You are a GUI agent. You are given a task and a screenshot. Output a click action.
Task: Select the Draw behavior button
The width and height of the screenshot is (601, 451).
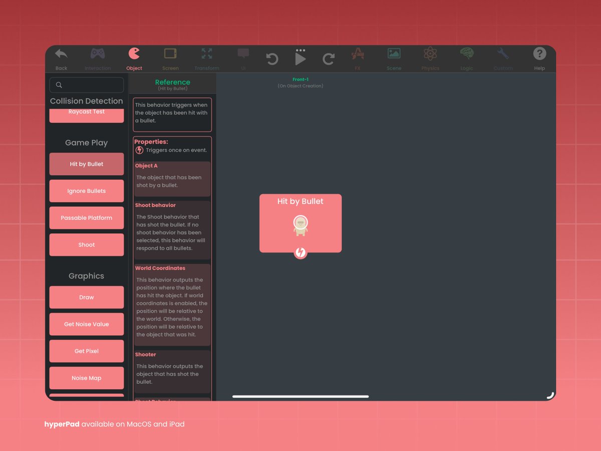(87, 297)
